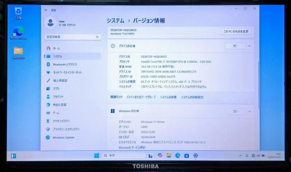Open プライバシーとセキュリティ settings
This screenshot has height=172, width=291.
(73, 129)
